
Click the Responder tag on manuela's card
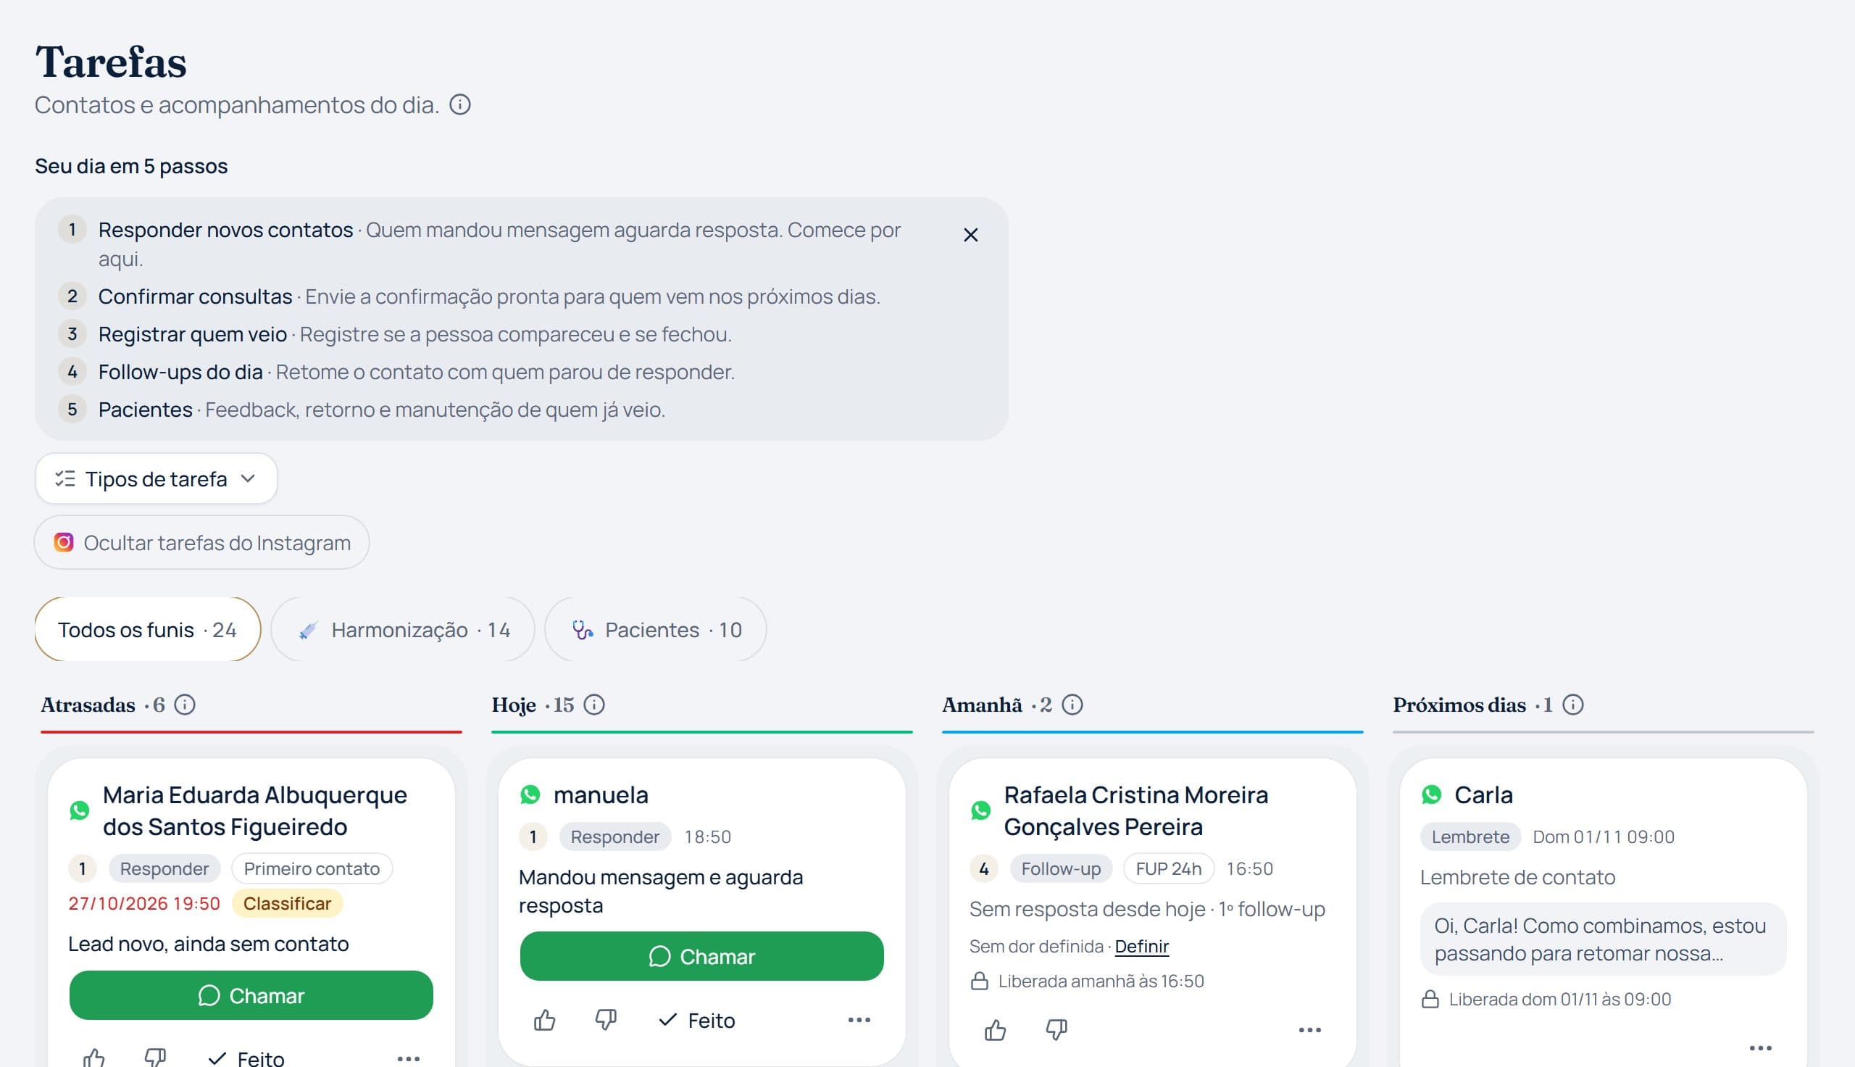coord(615,837)
